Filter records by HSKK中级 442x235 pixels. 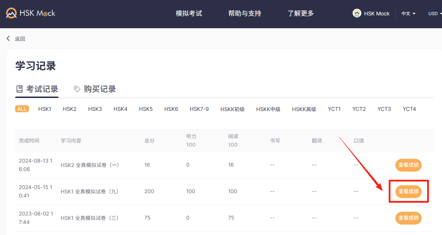pos(268,109)
